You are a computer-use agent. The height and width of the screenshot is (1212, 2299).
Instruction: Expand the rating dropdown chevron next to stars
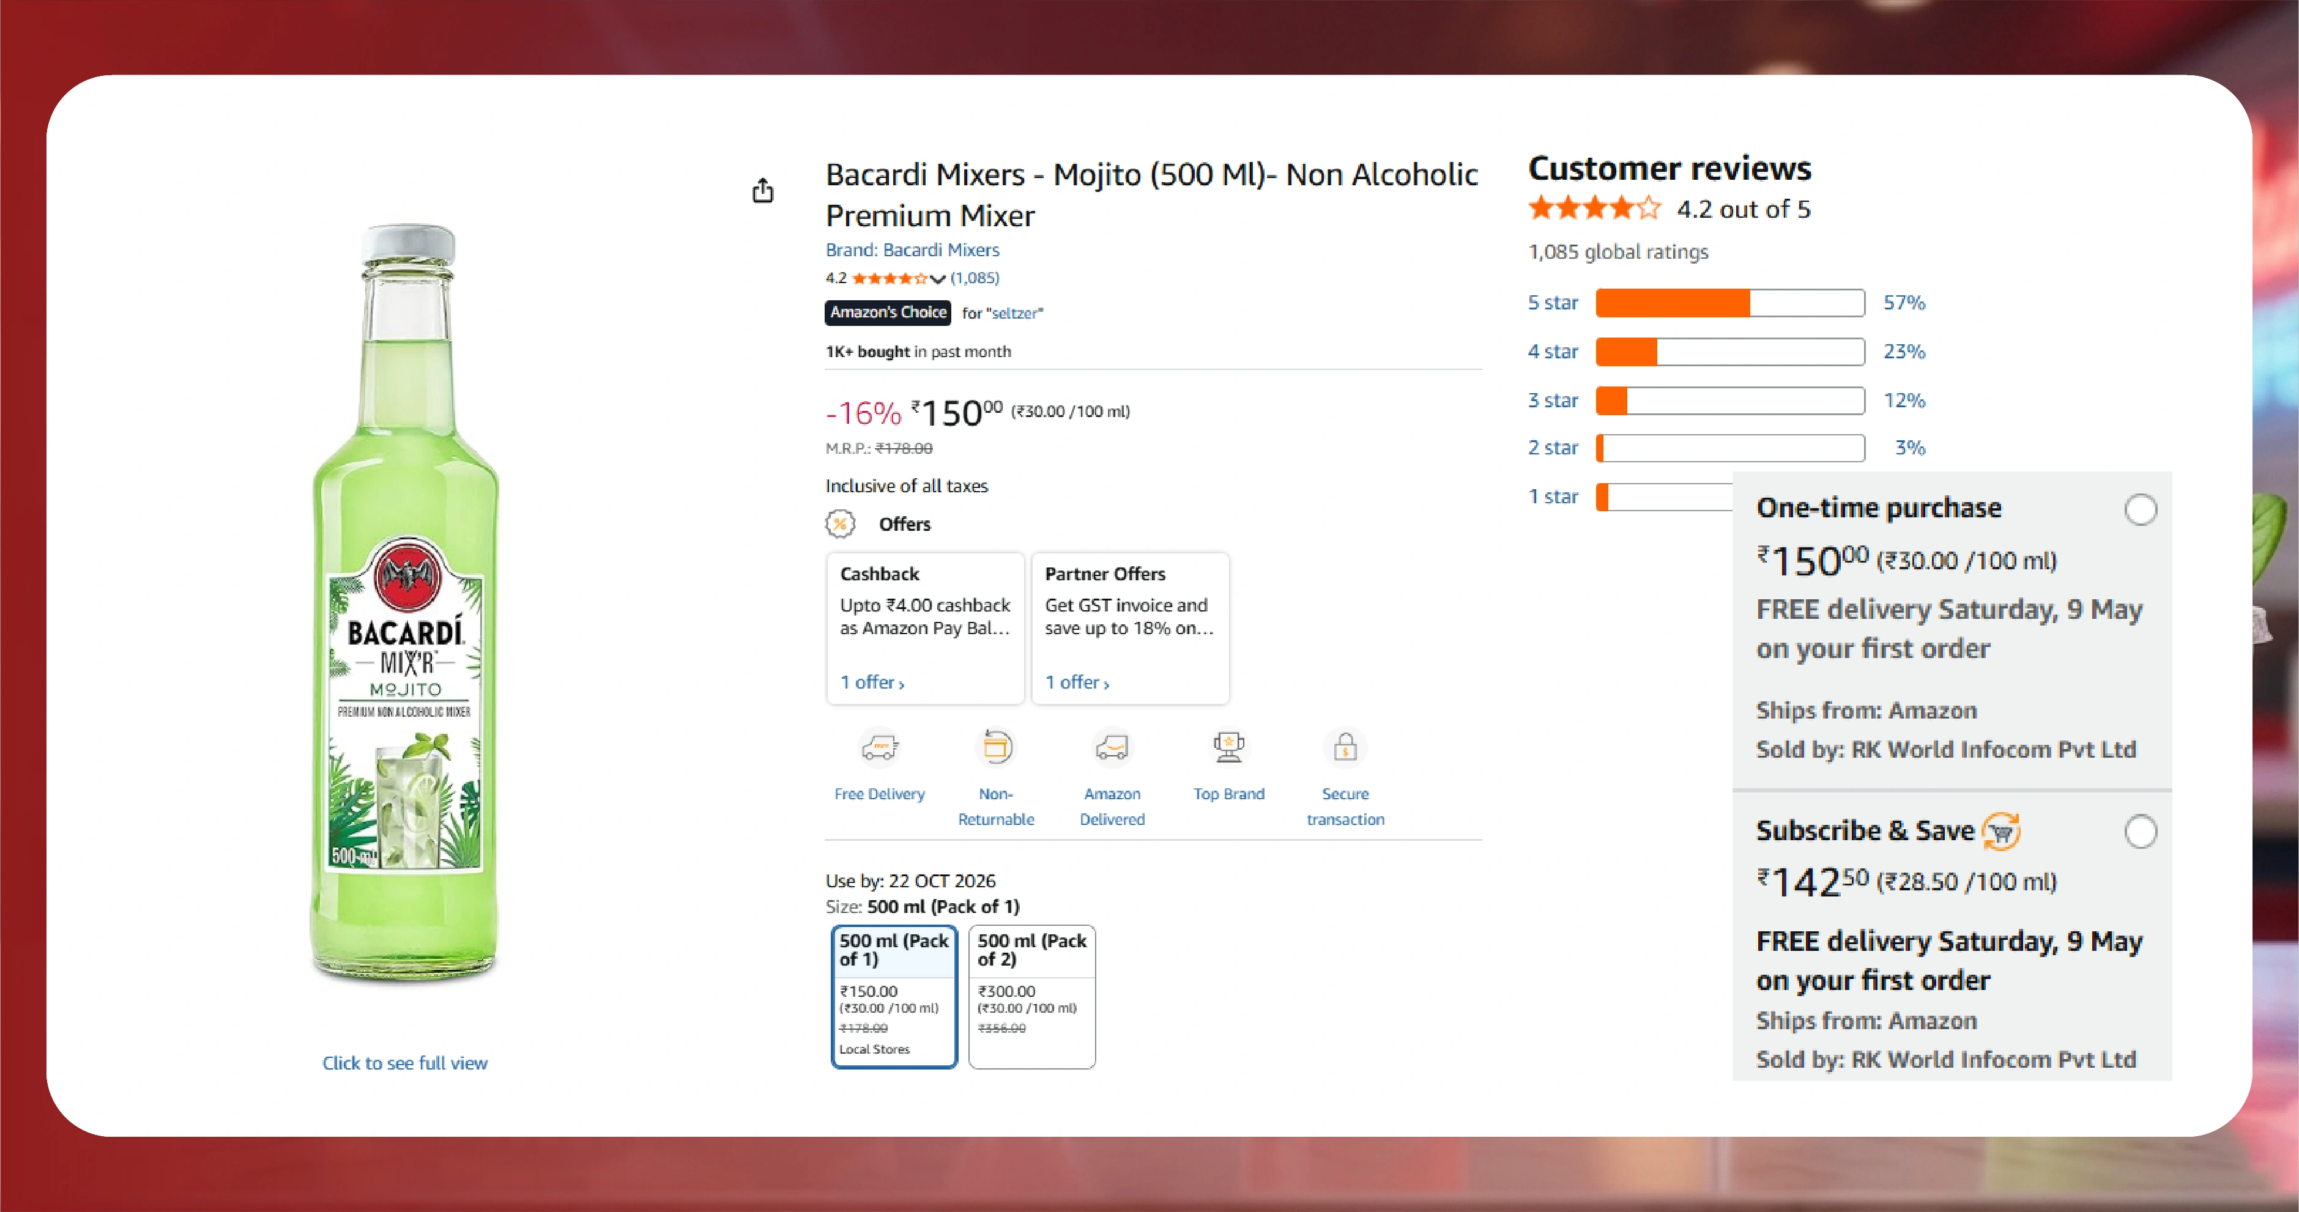coord(937,279)
